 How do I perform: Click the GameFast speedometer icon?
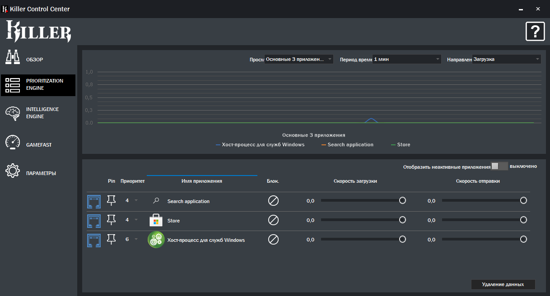coord(13,142)
